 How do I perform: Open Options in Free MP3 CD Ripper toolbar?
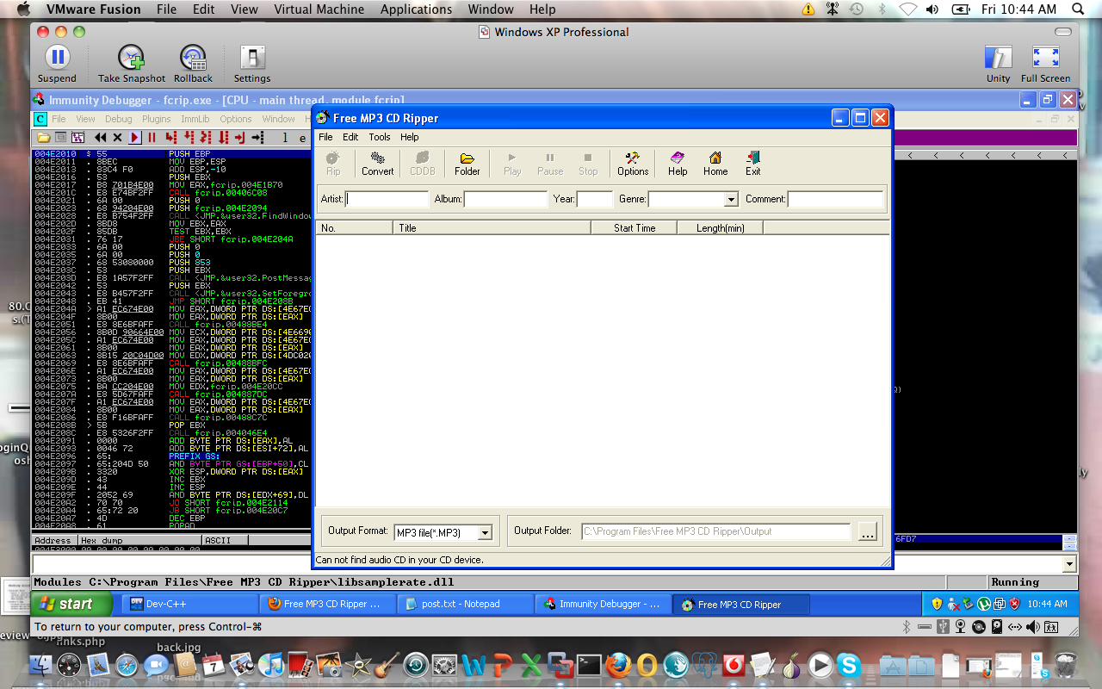pos(633,164)
